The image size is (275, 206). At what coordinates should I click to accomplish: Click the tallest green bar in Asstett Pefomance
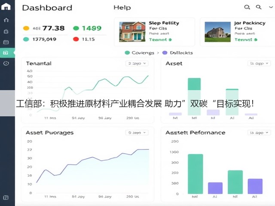tap(196, 174)
